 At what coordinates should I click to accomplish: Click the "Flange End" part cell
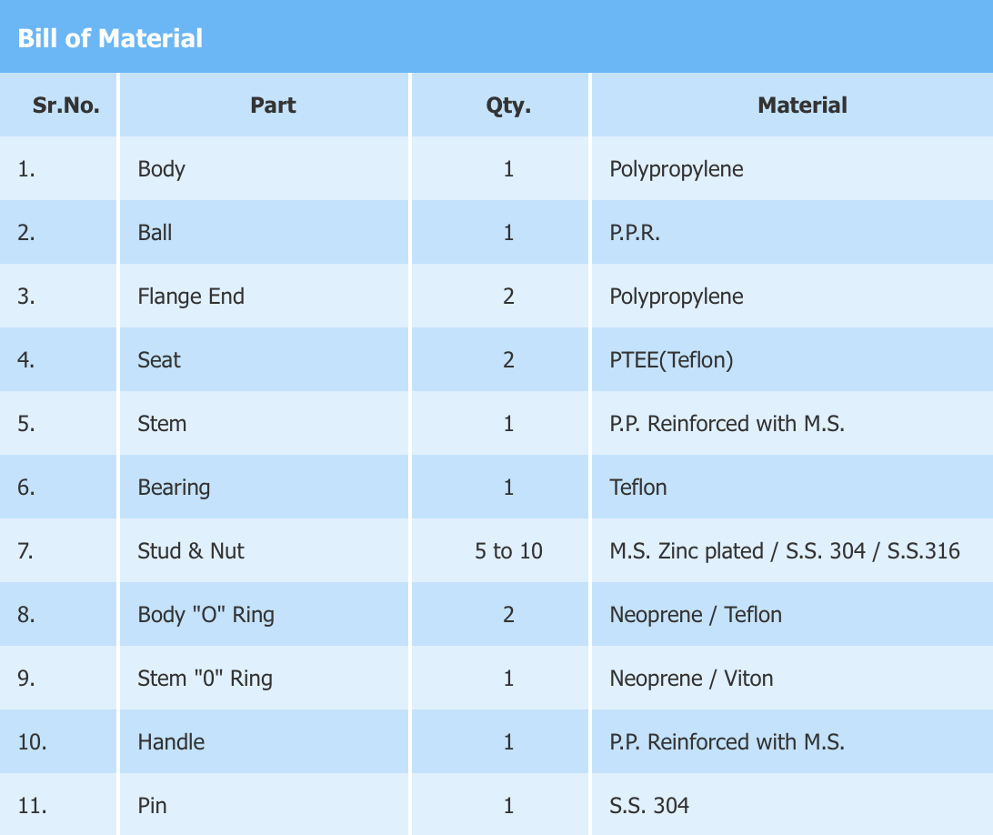coord(191,297)
